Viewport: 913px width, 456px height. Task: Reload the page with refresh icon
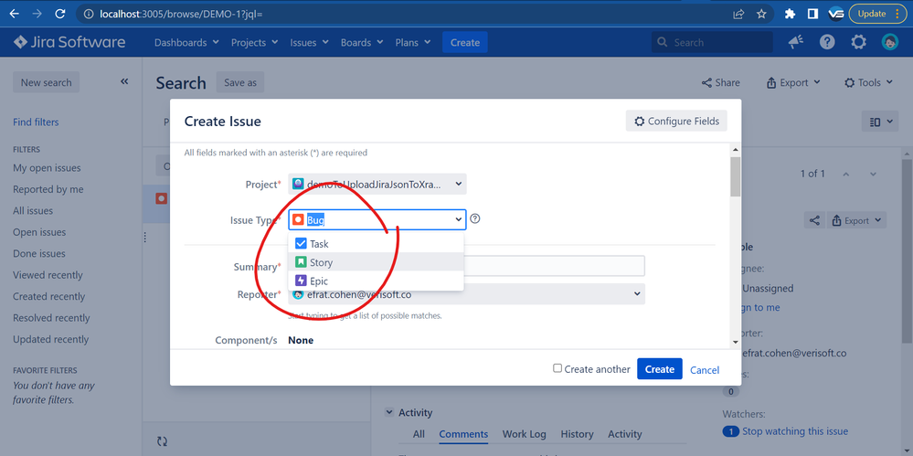(60, 14)
